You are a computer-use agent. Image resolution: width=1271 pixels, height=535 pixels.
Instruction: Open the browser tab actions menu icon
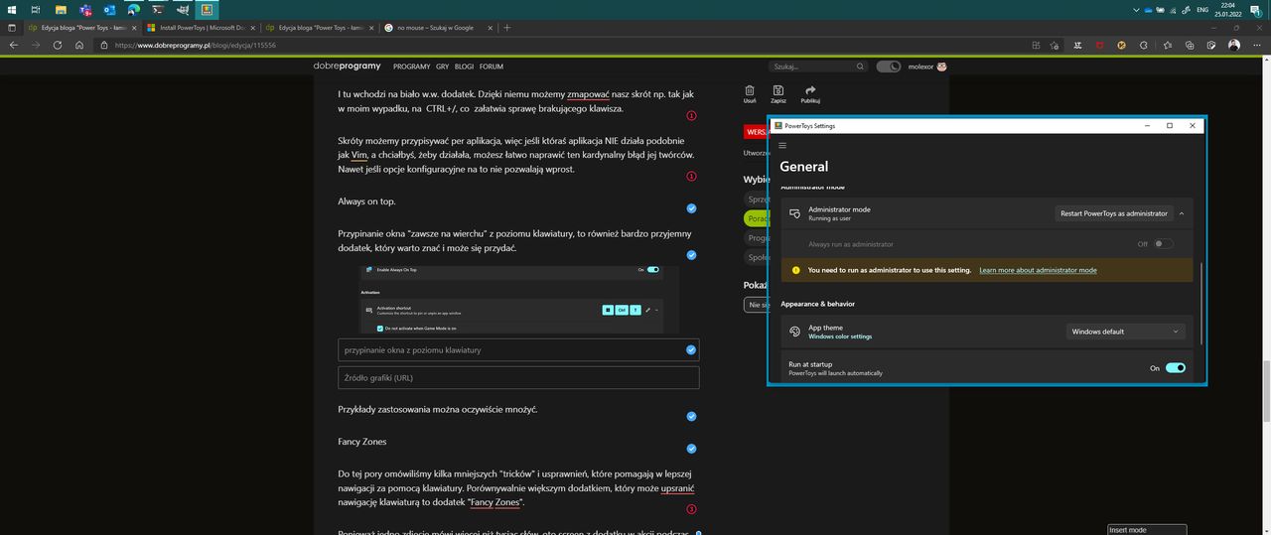pos(10,28)
